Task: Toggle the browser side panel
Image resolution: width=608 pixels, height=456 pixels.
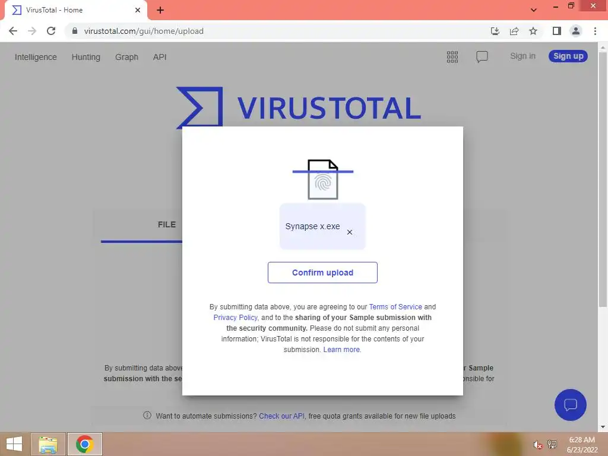Action: tap(557, 31)
